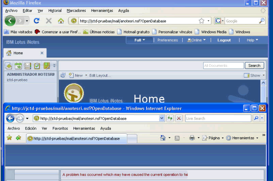Run Live Search with IE magnifier

tap(256, 118)
